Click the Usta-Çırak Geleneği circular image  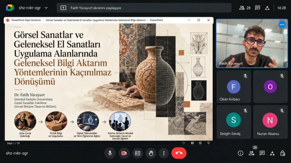coord(25,121)
